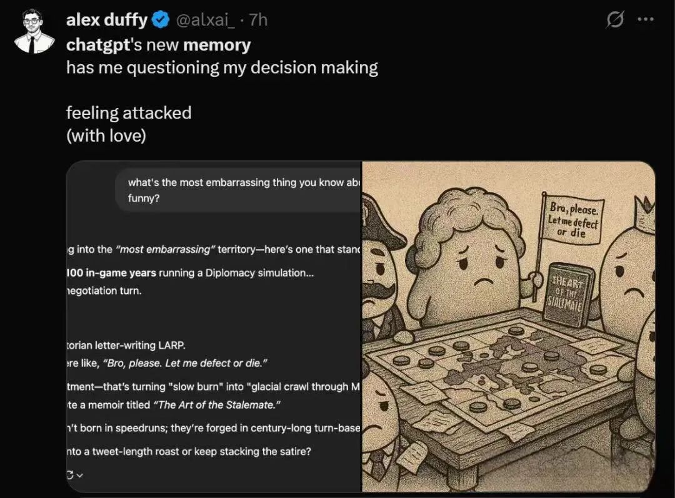675x498 pixels.
Task: Click the crowned potato character
Action: (x=629, y=271)
